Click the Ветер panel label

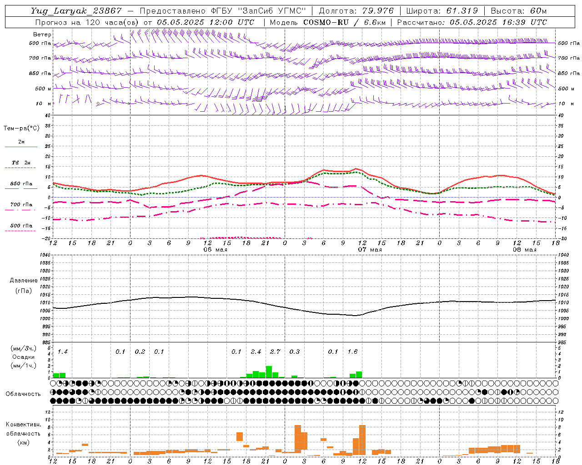click(x=42, y=35)
